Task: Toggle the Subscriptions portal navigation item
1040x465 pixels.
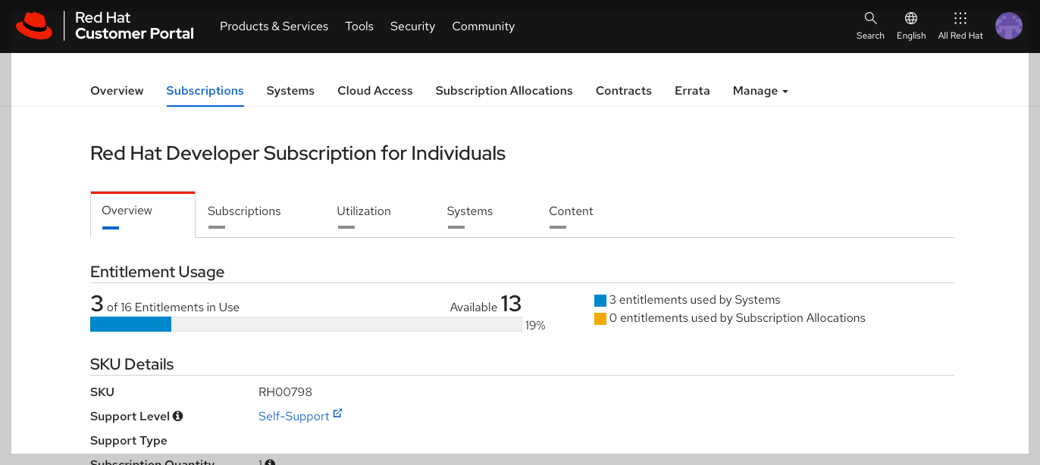Action: 205,90
